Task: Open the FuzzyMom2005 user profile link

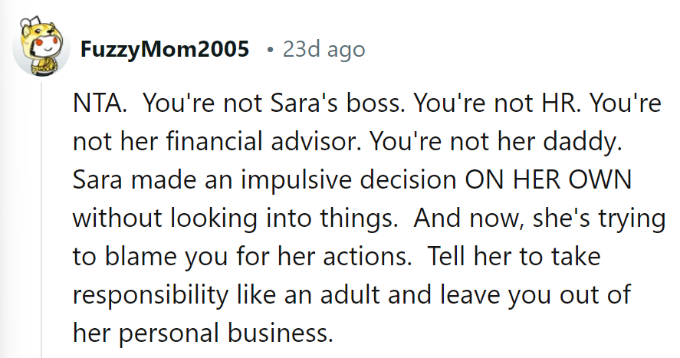Action: 165,51
